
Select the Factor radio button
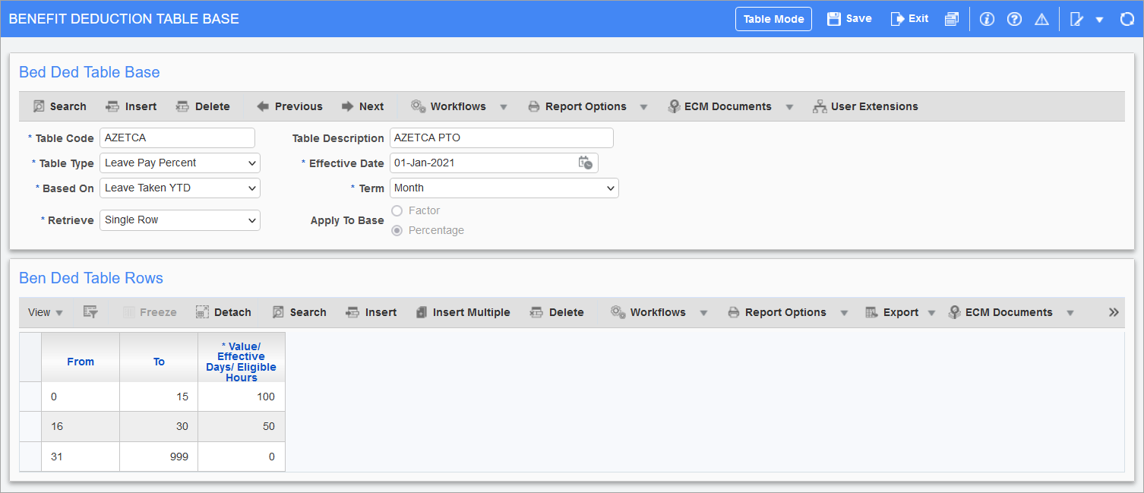(x=397, y=210)
